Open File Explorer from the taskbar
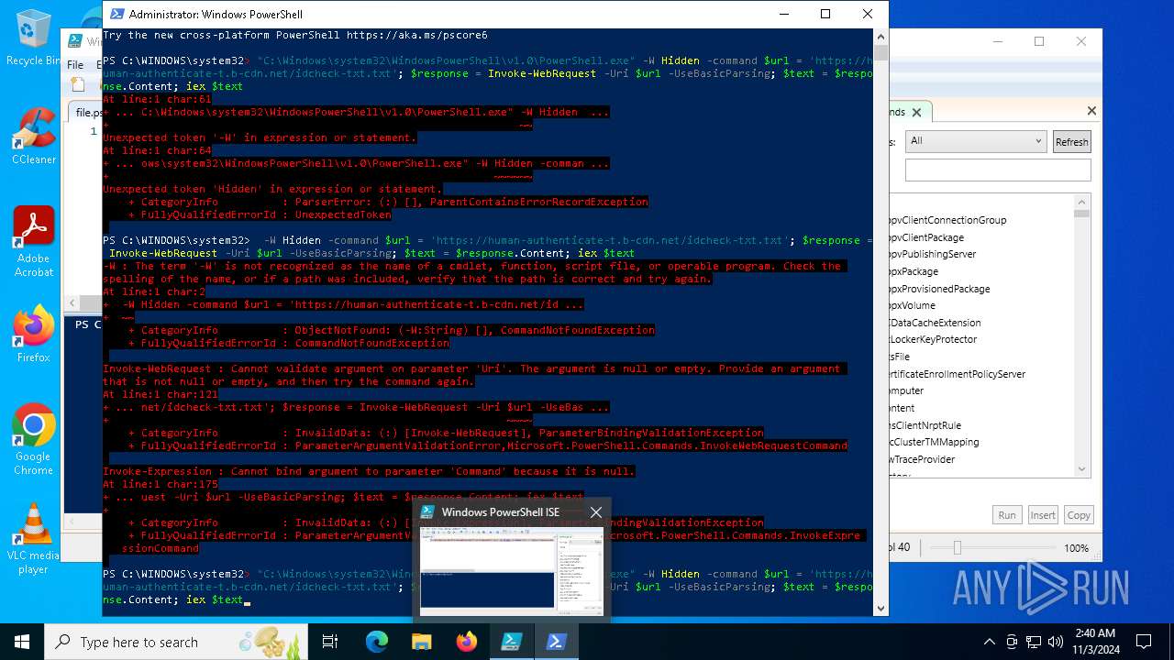Viewport: 1174px width, 660px height. pyautogui.click(x=422, y=642)
